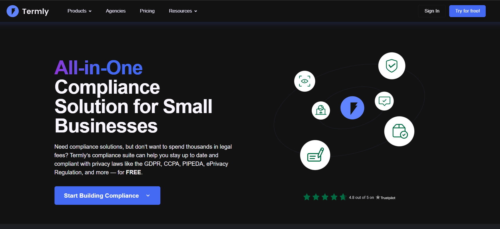Screen dimensions: 500x229
Task: Click the package with checkmark icon
Action: [399, 131]
